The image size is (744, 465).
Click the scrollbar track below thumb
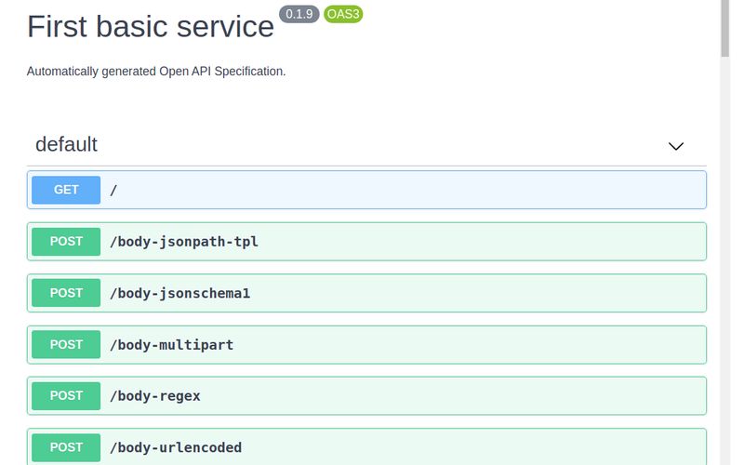(x=724, y=261)
